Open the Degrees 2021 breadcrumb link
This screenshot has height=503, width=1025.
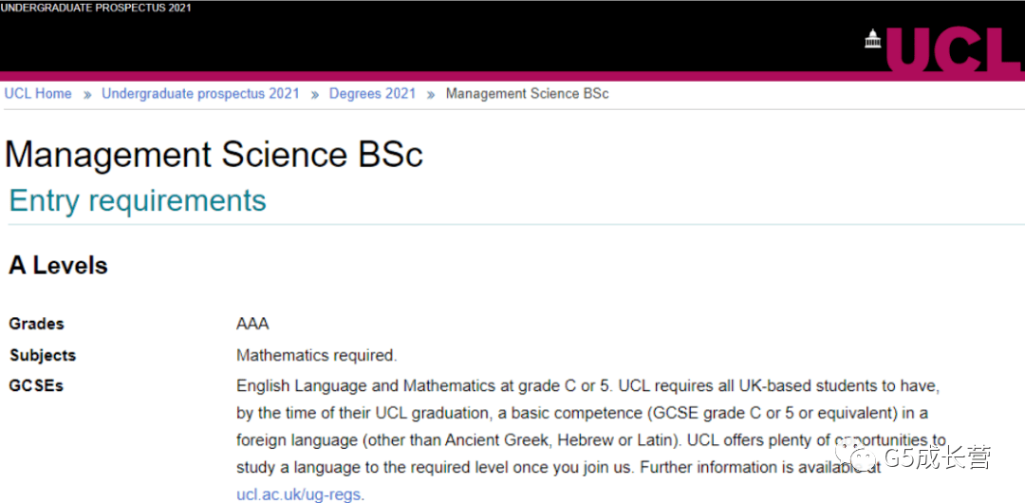373,94
